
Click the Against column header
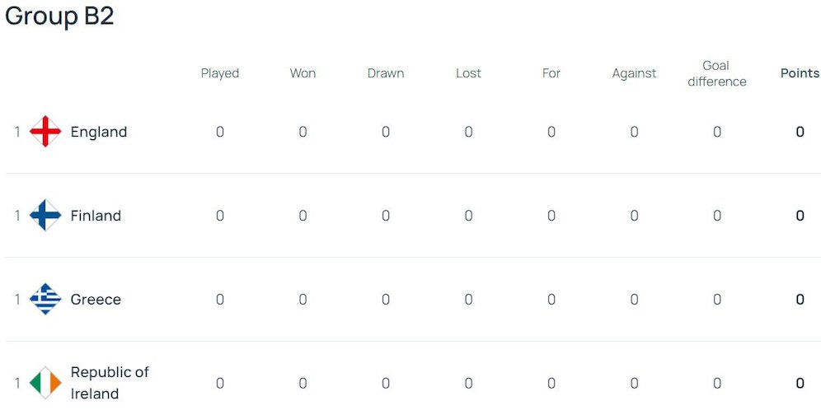[634, 73]
